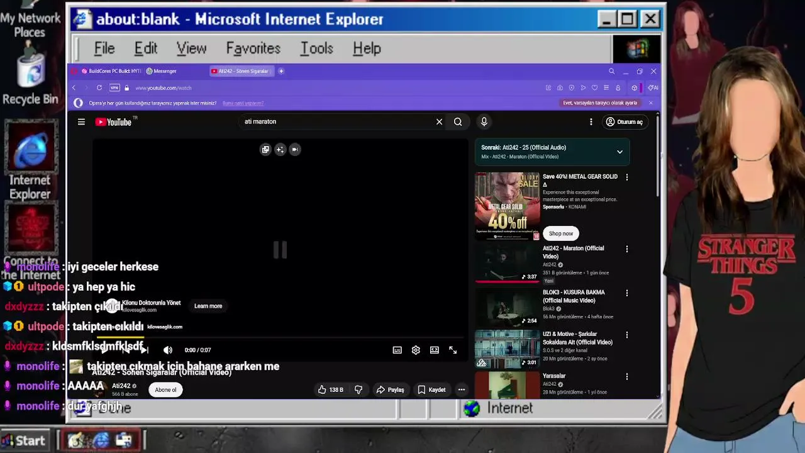
Task: Open Internet Explorer File menu
Action: point(104,48)
